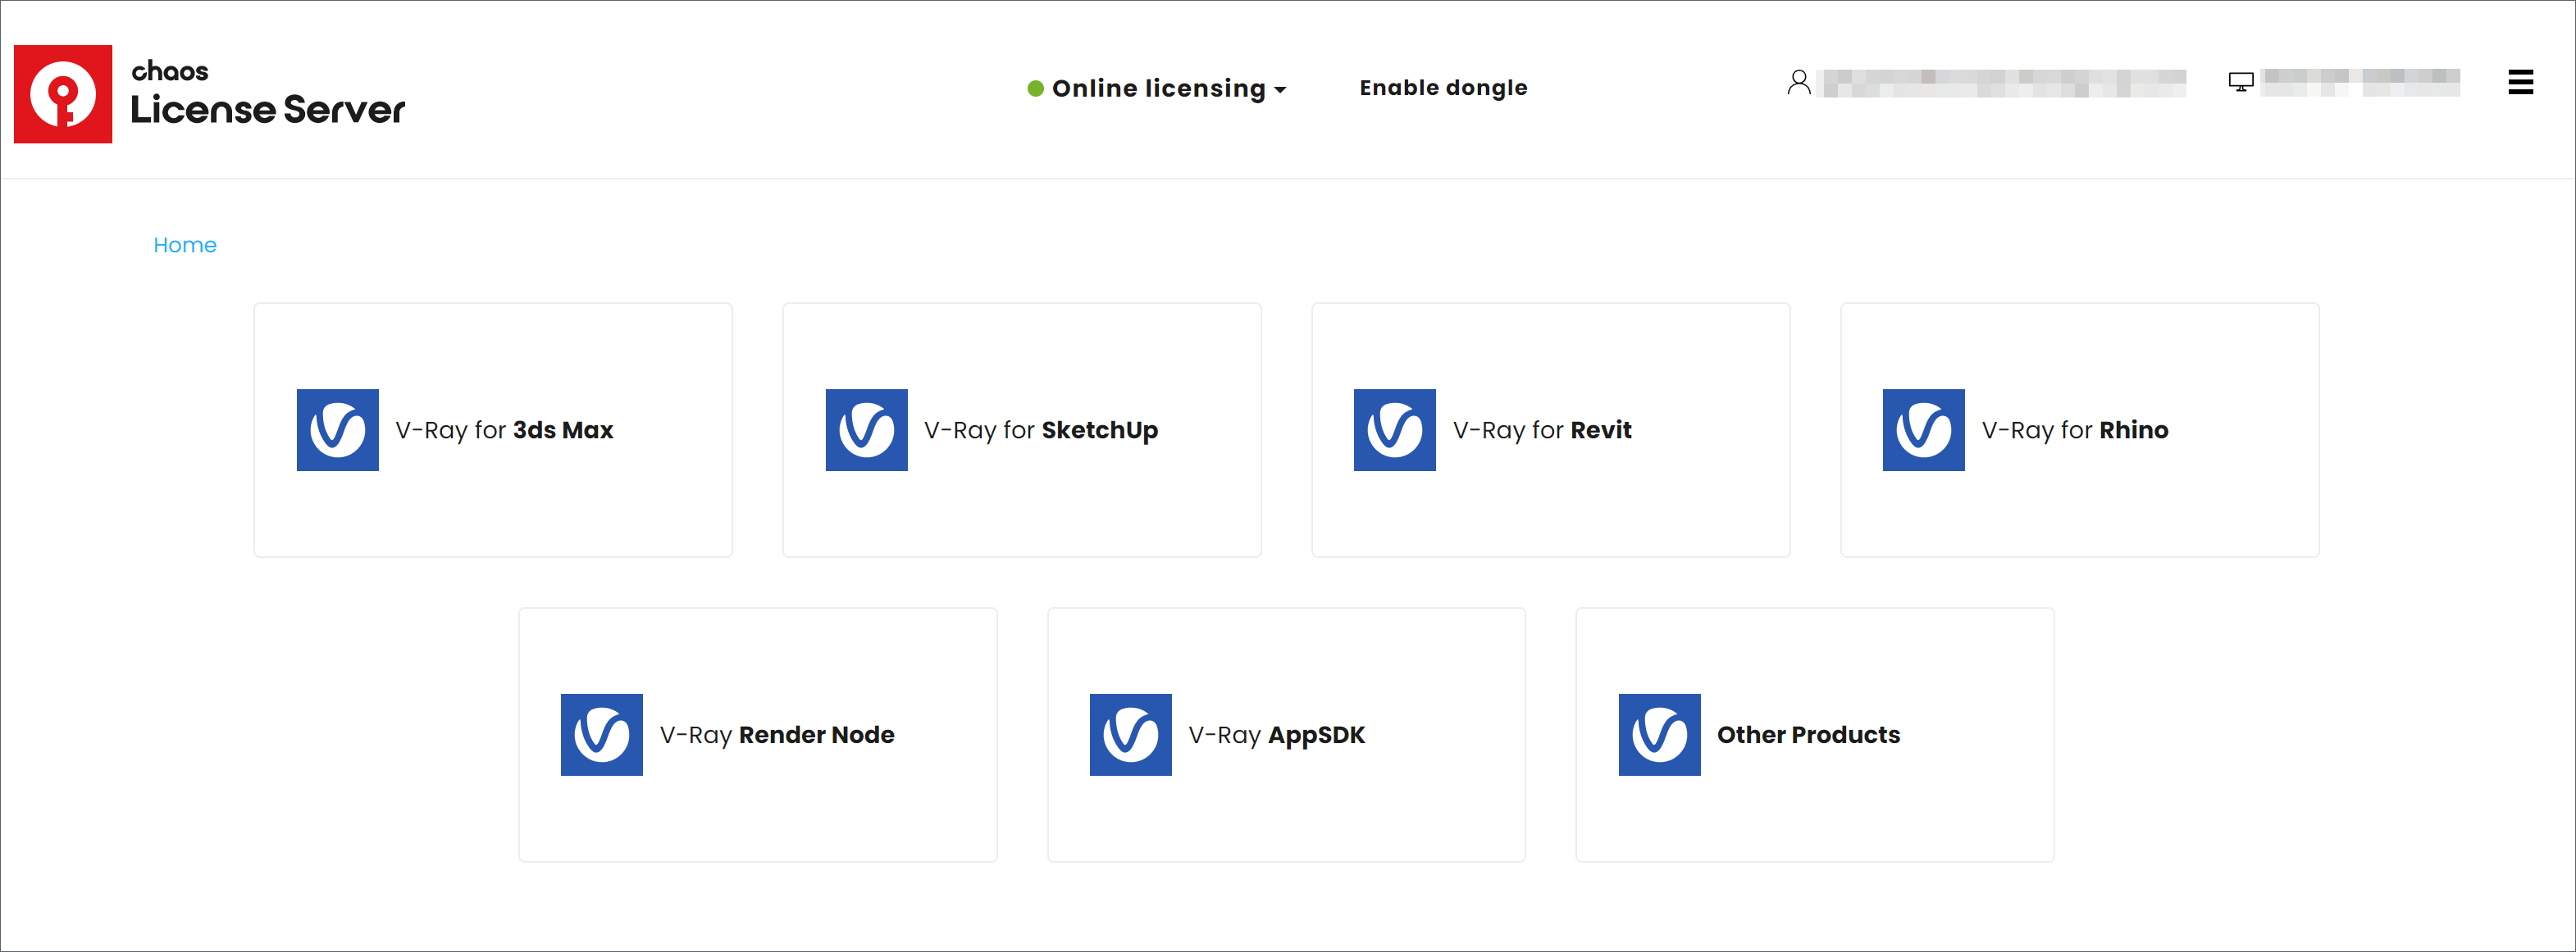Viewport: 2576px width, 952px height.
Task: Click the V-Ray AppSDK logo
Action: click(1130, 734)
